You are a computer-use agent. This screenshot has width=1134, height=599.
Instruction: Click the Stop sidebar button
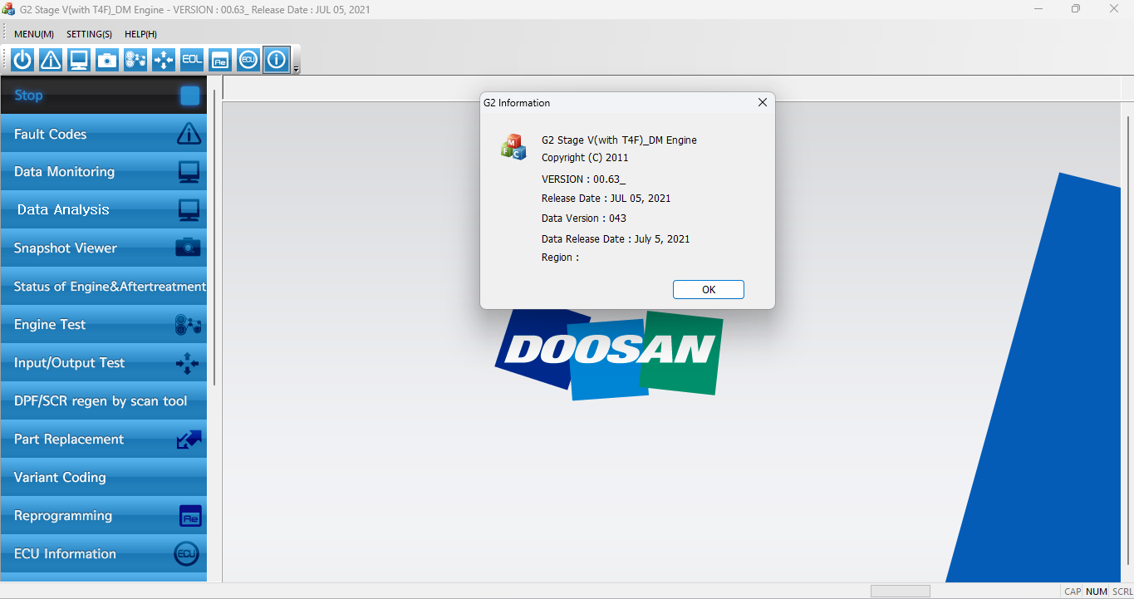104,96
